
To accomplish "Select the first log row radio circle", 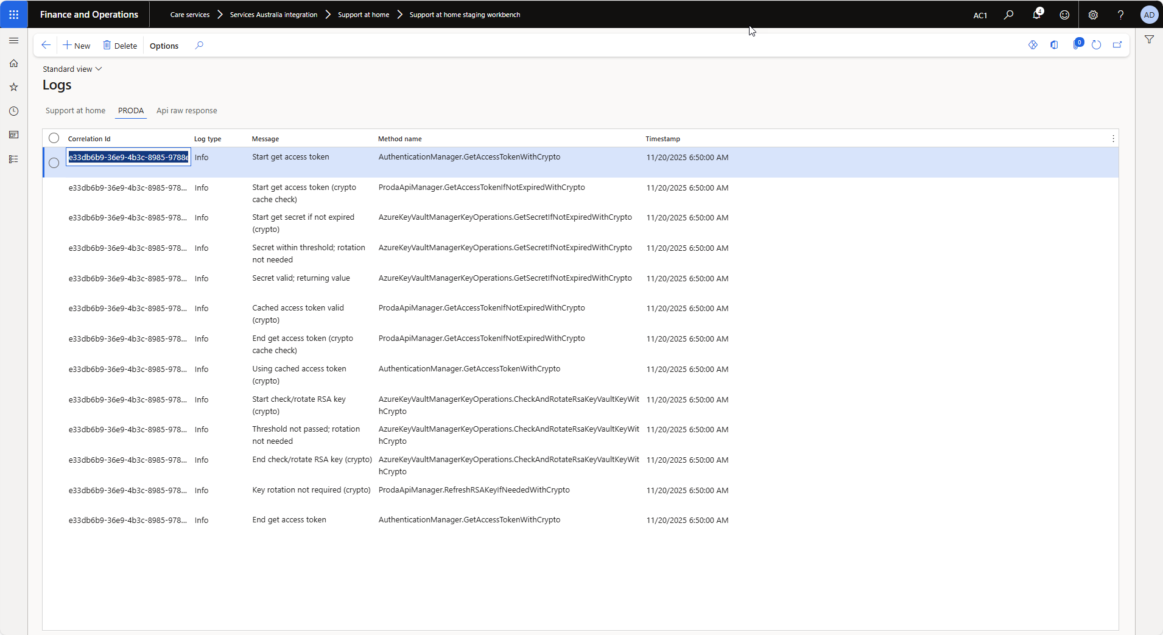I will pos(54,163).
